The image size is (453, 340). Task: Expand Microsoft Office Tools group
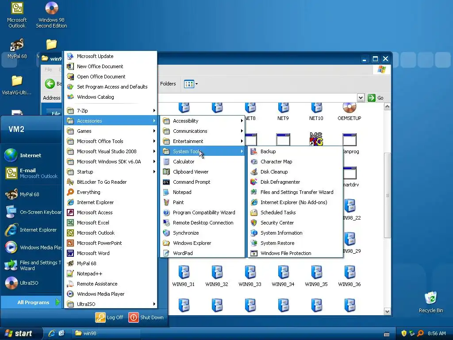click(x=111, y=141)
